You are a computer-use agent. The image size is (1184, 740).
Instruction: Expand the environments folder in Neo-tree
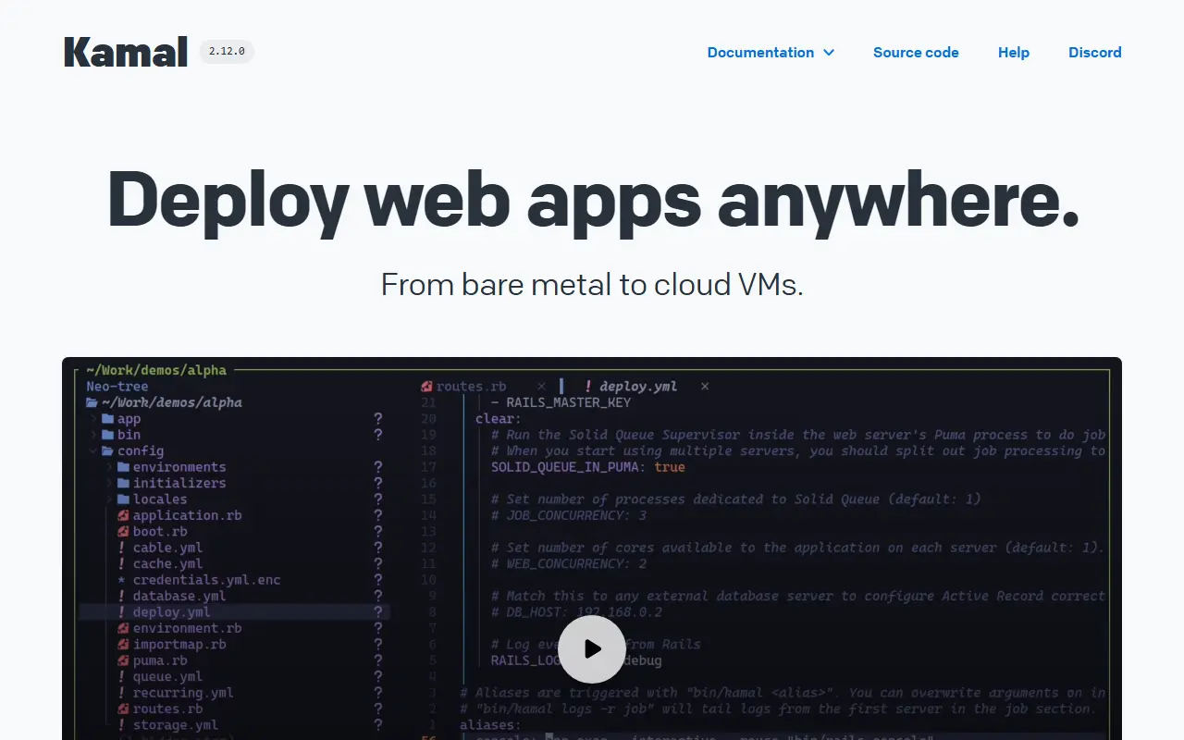[x=172, y=467]
